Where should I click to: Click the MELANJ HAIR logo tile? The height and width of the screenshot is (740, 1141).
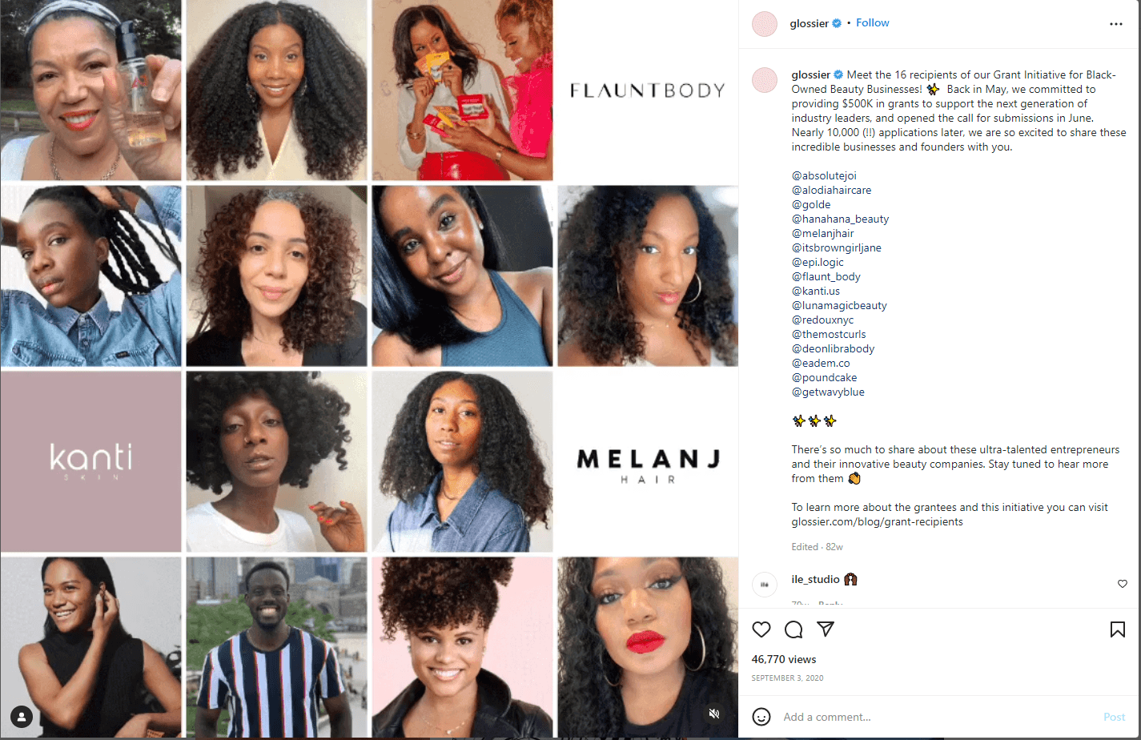click(x=649, y=463)
